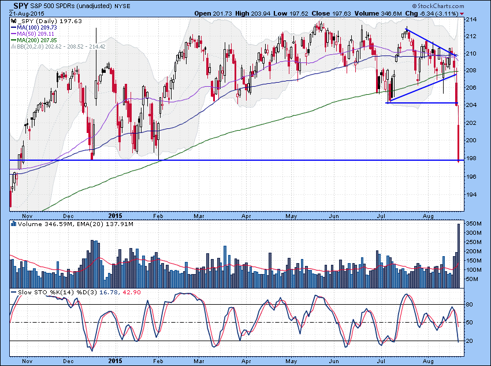Image resolution: width=491 pixels, height=366 pixels.
Task: Click the blue line marker before Slow STO
Action: pos(13,293)
